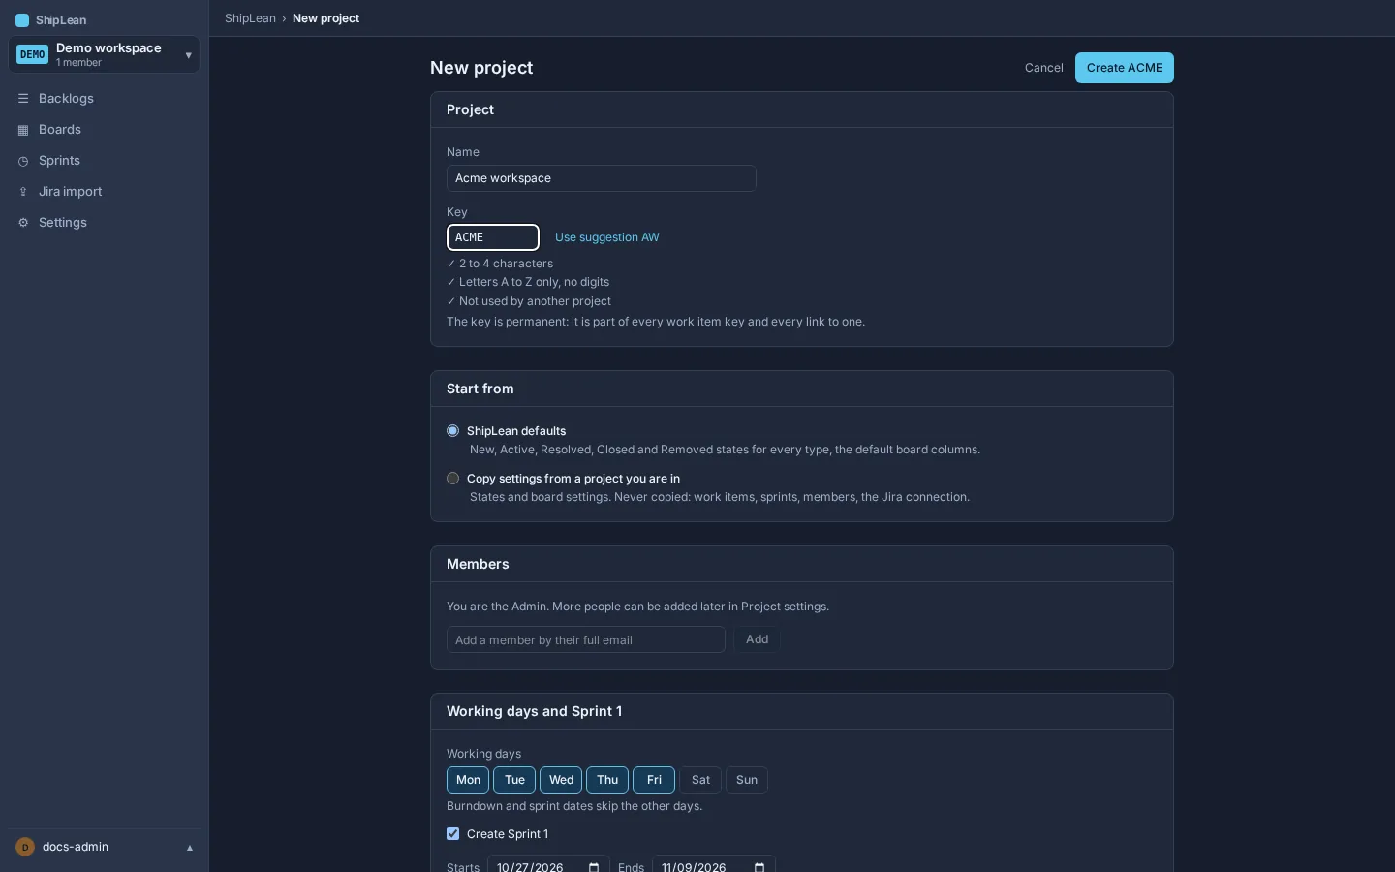This screenshot has height=872, width=1395.
Task: Click the Create ACME button
Action: [1125, 68]
